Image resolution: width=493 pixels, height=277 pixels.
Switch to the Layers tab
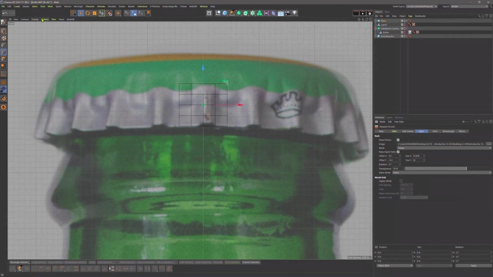click(389, 118)
